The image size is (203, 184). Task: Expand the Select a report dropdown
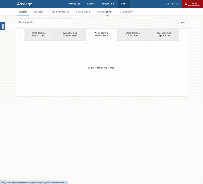[x=52, y=22]
